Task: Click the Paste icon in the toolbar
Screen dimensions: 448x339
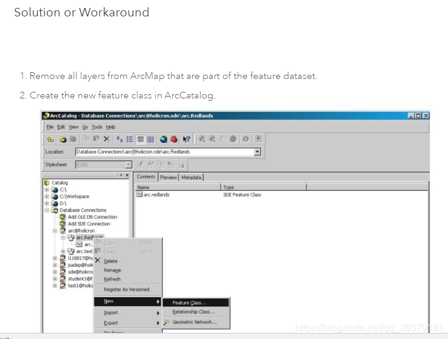Action: [x=97, y=139]
